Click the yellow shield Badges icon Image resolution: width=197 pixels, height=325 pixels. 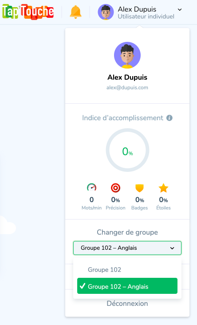139,188
